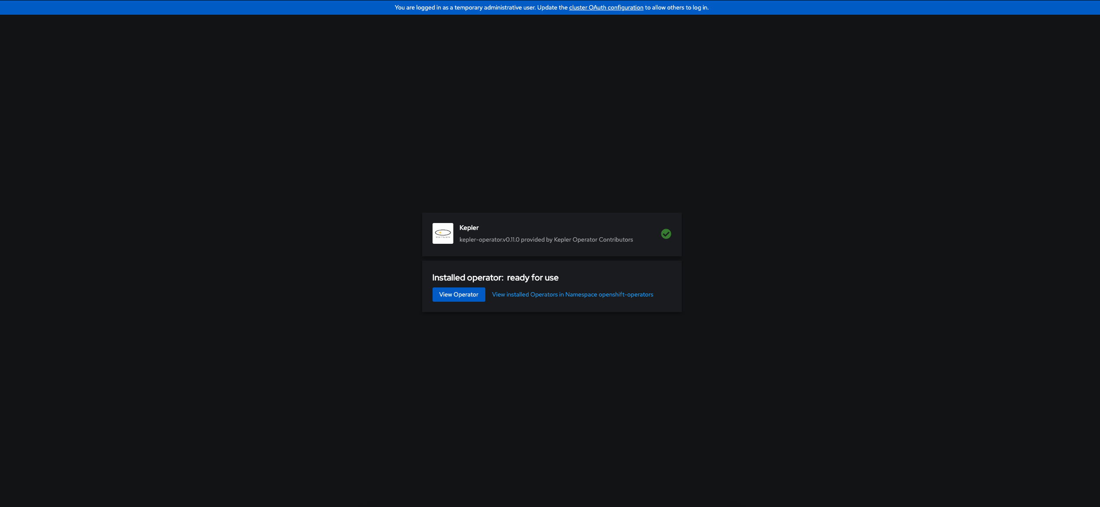Viewport: 1100px width, 507px height.
Task: Click the View Operator button
Action: tap(459, 294)
